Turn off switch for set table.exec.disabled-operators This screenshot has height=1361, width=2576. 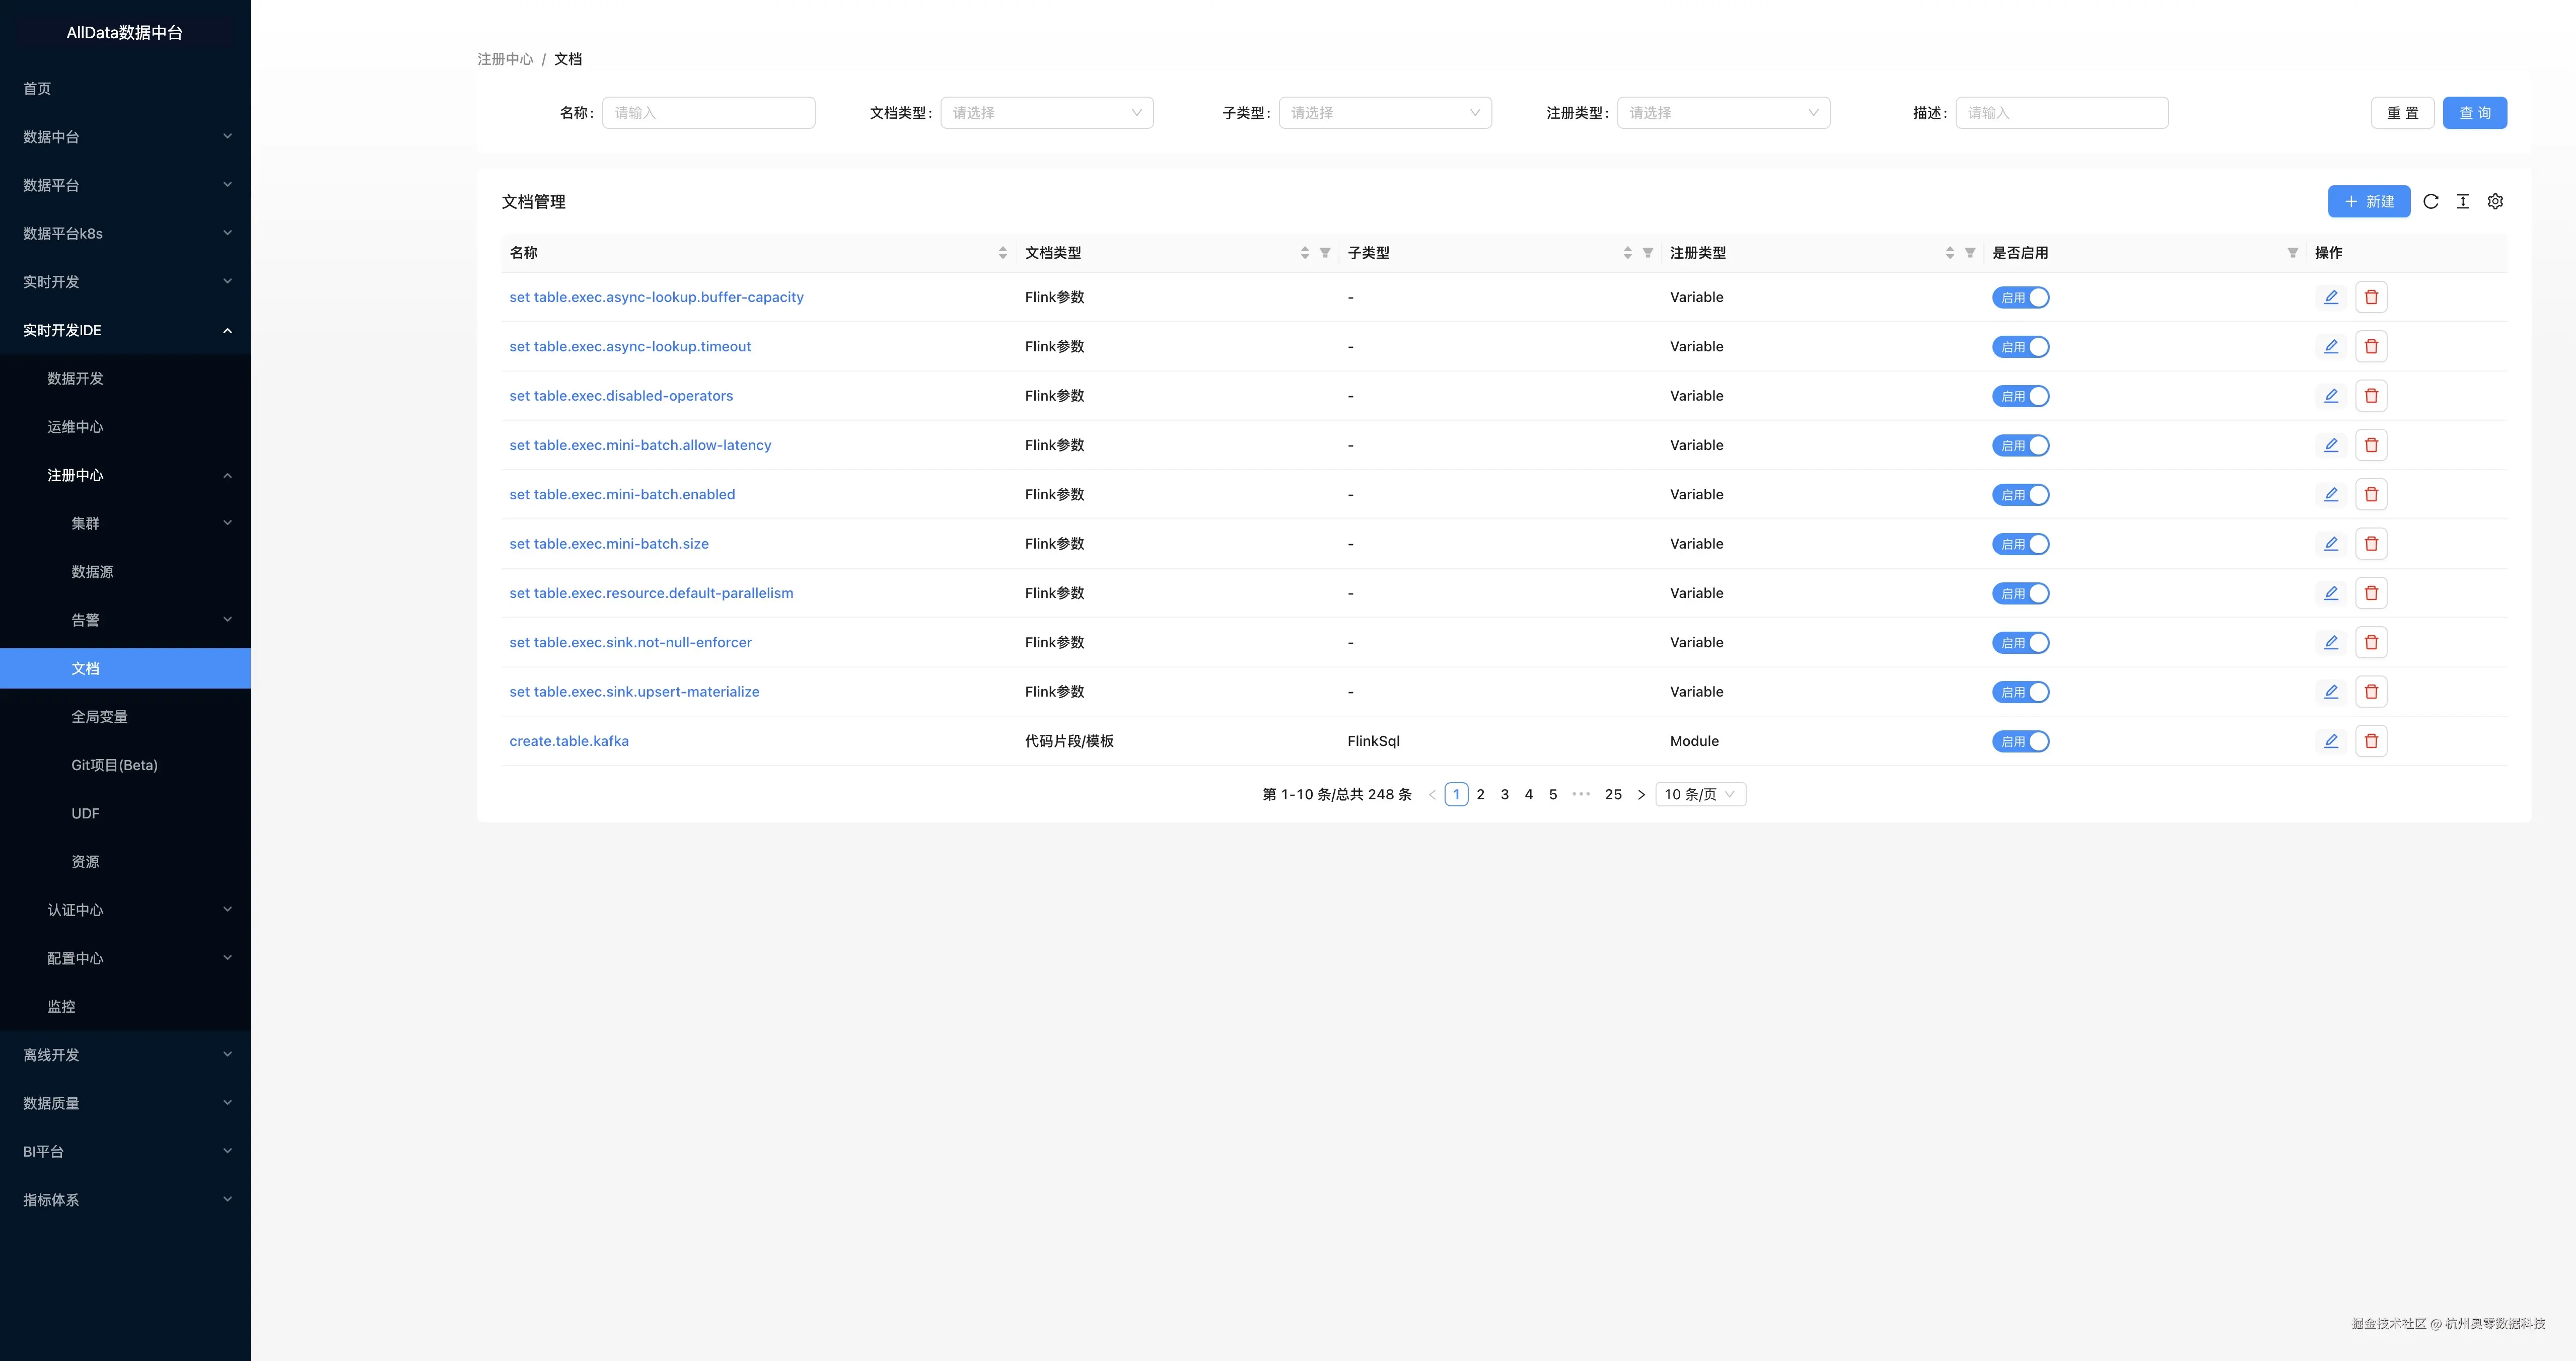click(x=2020, y=397)
